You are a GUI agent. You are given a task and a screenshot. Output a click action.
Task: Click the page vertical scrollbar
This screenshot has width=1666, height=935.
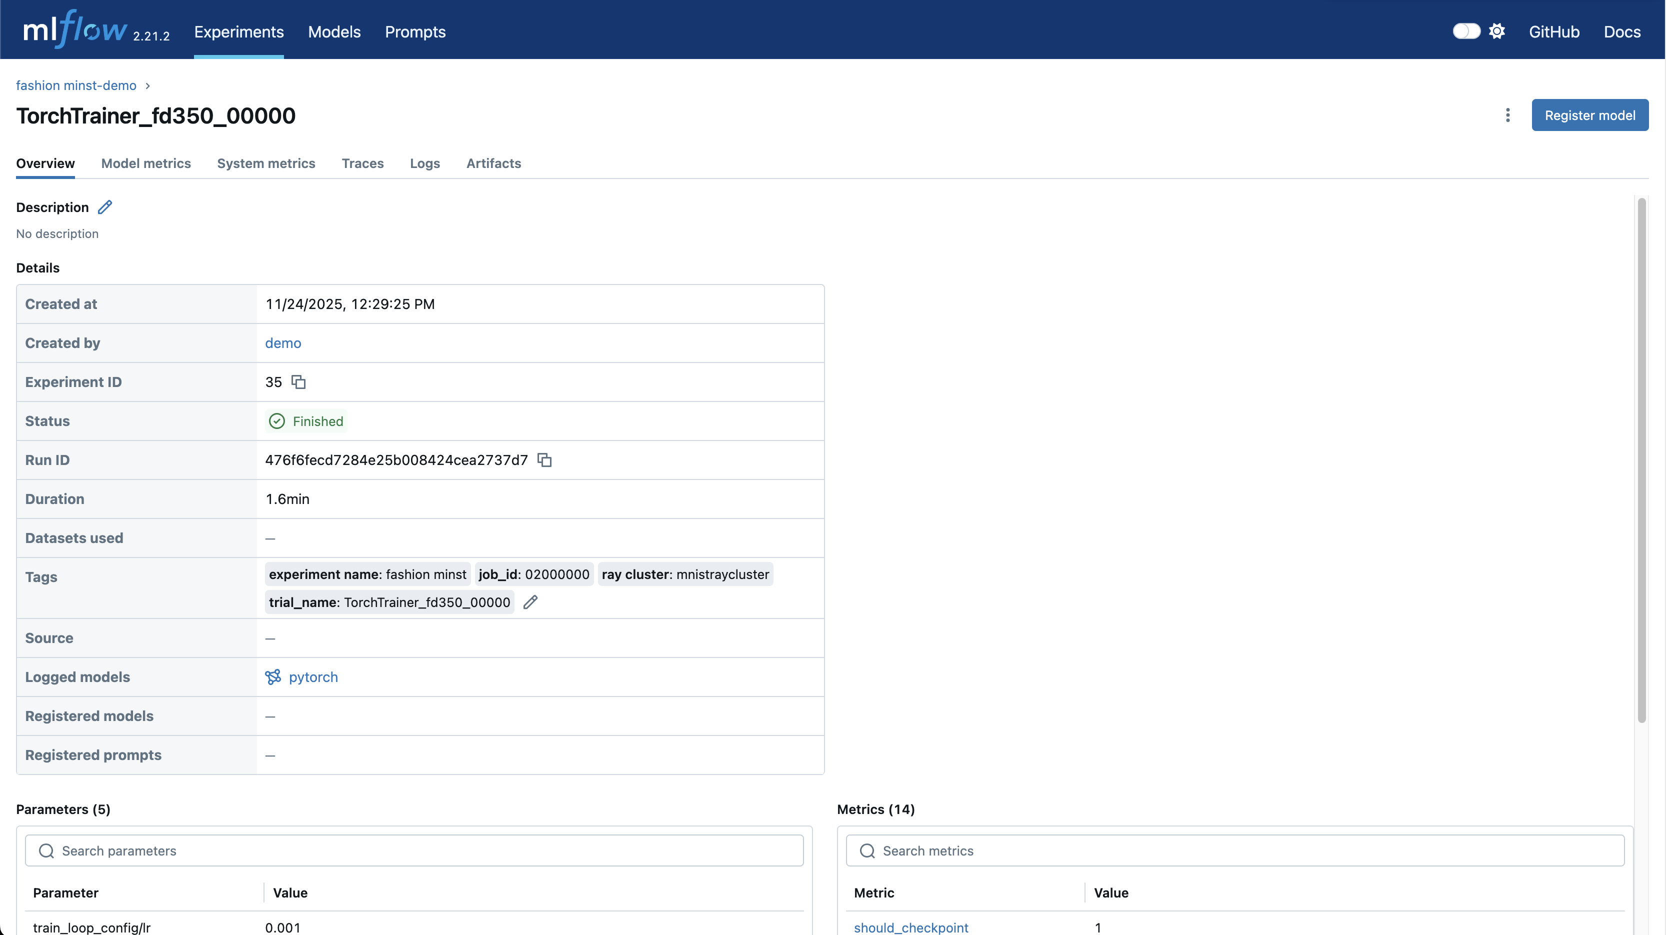(1641, 459)
